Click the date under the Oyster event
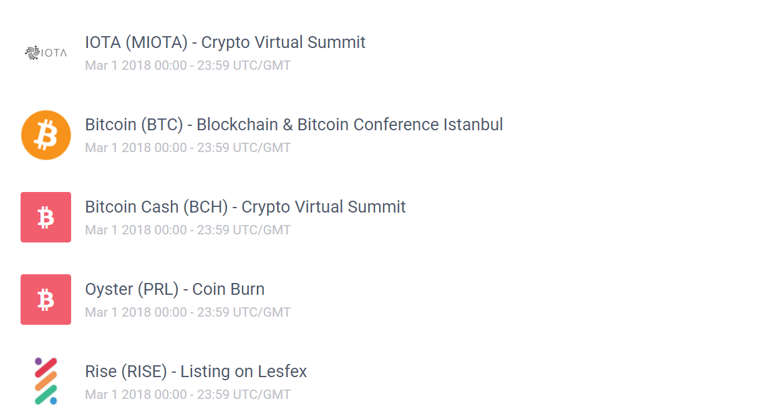Image resolution: width=761 pixels, height=417 pixels. [x=188, y=312]
